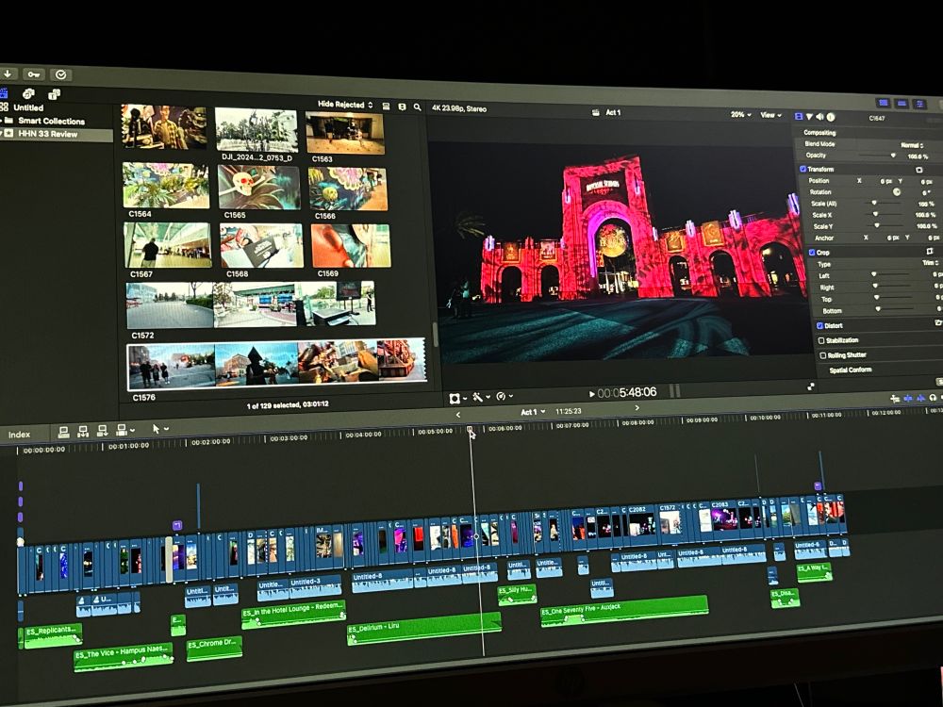Open the Crop Type Trim dropdown
The width and height of the screenshot is (943, 707).
(x=931, y=263)
